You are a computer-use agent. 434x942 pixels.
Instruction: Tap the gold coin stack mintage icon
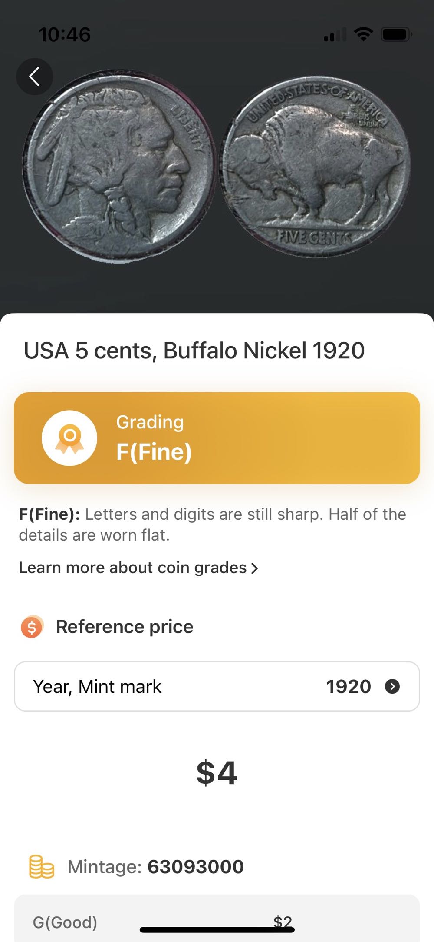coord(41,866)
